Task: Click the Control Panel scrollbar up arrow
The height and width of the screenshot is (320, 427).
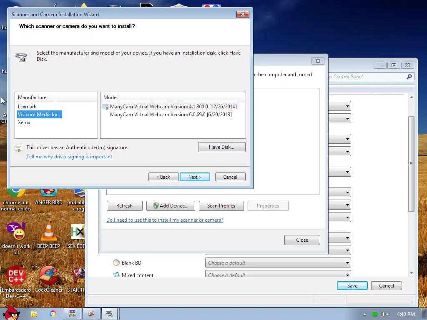Action: pyautogui.click(x=412, y=97)
